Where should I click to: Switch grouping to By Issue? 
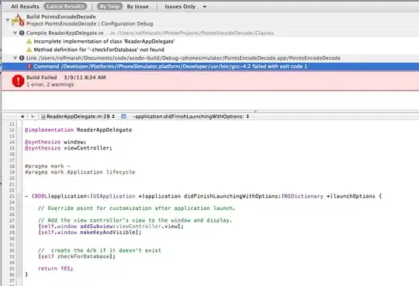coord(137,7)
